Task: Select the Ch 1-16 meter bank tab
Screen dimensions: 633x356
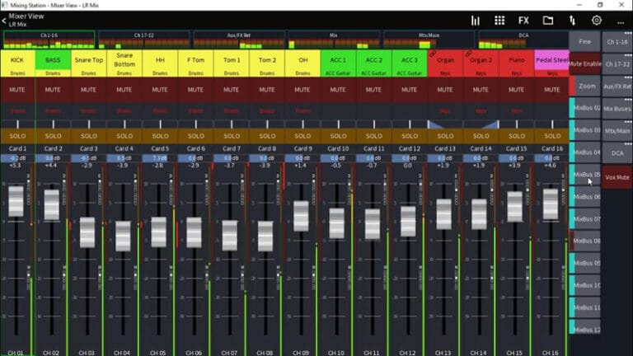Action: (49, 40)
